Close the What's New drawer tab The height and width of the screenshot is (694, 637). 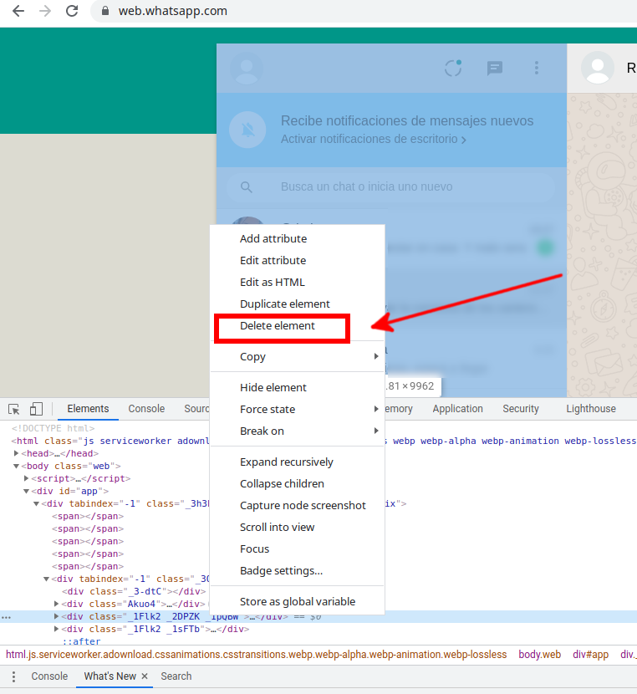pos(145,676)
